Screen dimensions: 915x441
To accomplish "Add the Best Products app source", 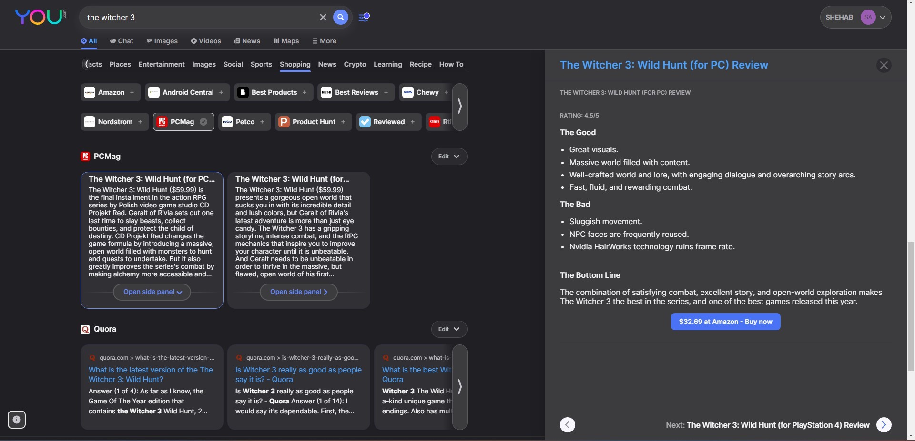I will (305, 92).
